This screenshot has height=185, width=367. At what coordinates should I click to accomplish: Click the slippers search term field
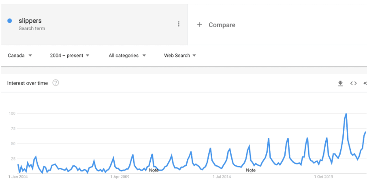point(94,24)
